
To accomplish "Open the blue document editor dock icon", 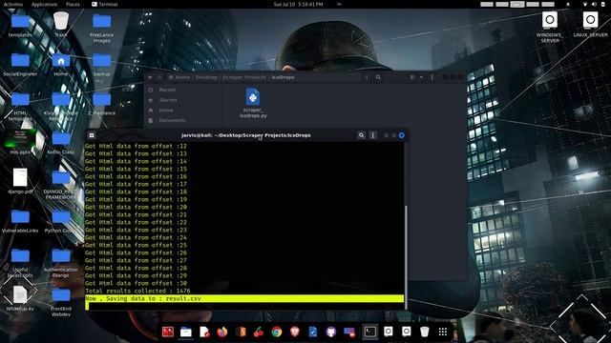I will coord(313,332).
